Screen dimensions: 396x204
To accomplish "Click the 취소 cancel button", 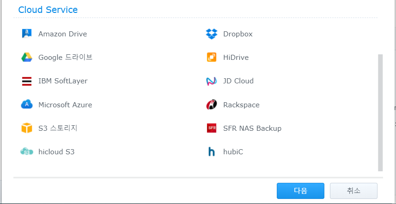I will 353,191.
